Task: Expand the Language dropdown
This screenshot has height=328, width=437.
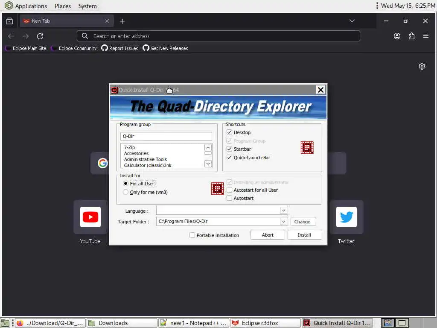Action: click(283, 211)
